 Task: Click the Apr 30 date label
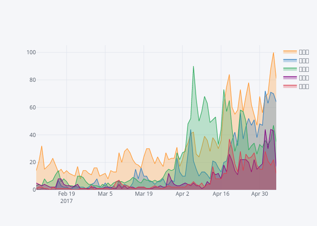[x=260, y=194]
